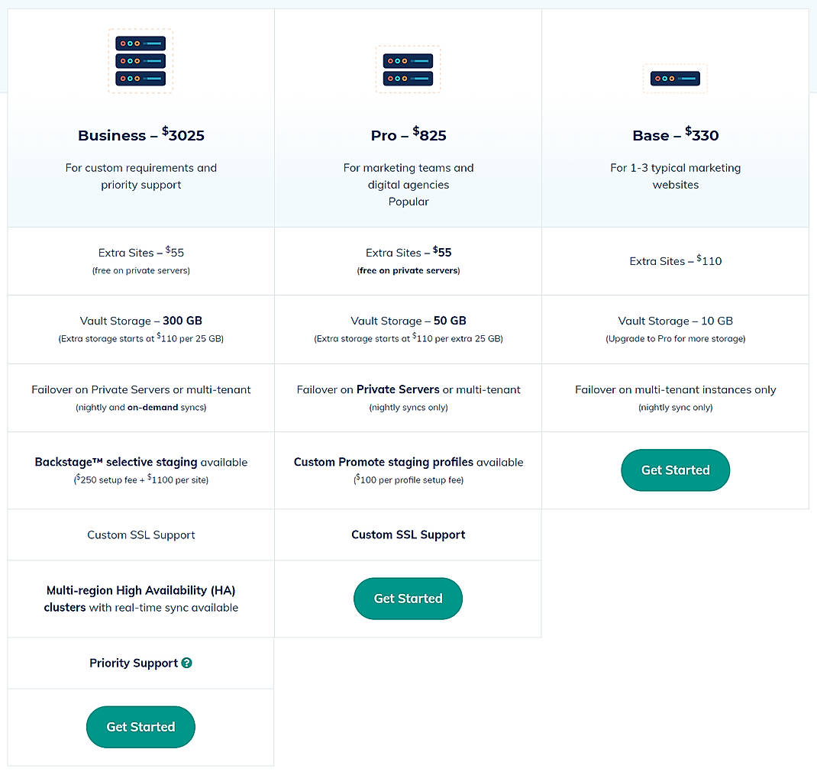Click the single-row server graphic above Base
Image resolution: width=817 pixels, height=775 pixels.
coord(675,78)
